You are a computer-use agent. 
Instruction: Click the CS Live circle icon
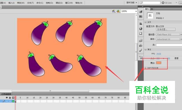(163, 3)
